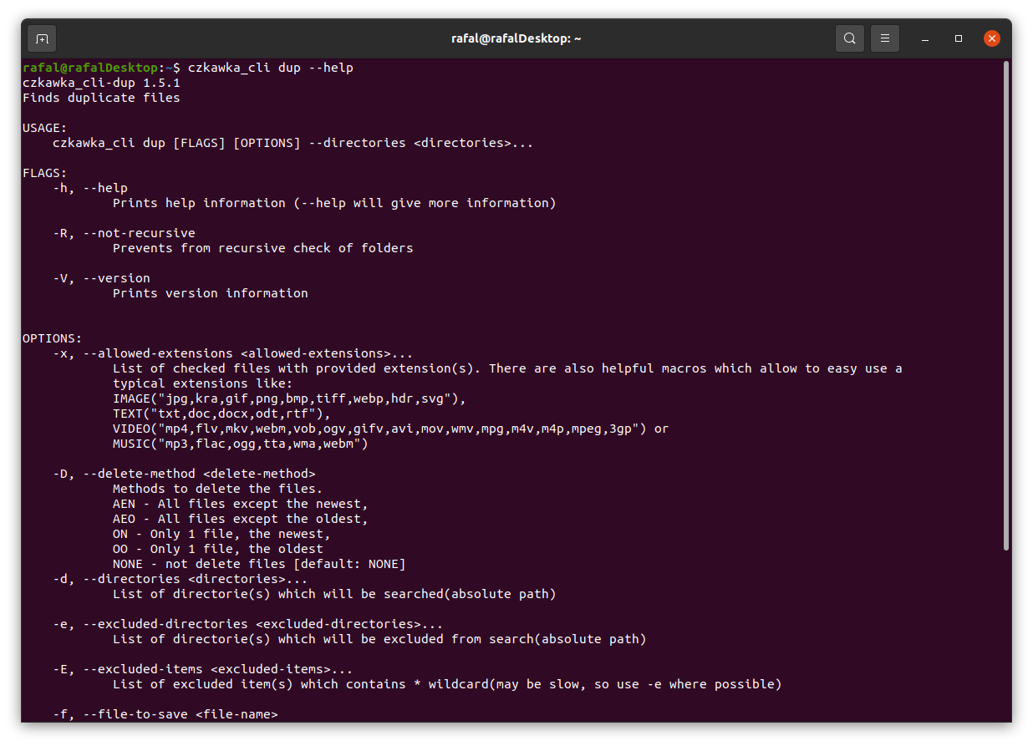Viewport: 1033px width, 746px height.
Task: Click 'typical extensions like:' line
Action: (203, 383)
